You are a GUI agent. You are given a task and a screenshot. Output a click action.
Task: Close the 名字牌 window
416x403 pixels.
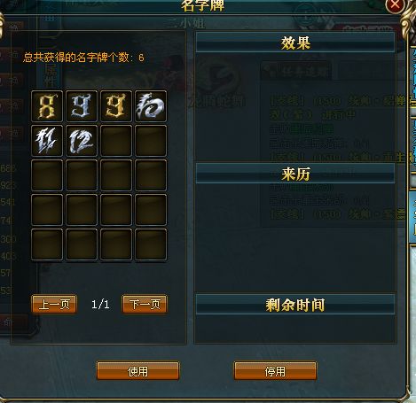click(x=395, y=5)
